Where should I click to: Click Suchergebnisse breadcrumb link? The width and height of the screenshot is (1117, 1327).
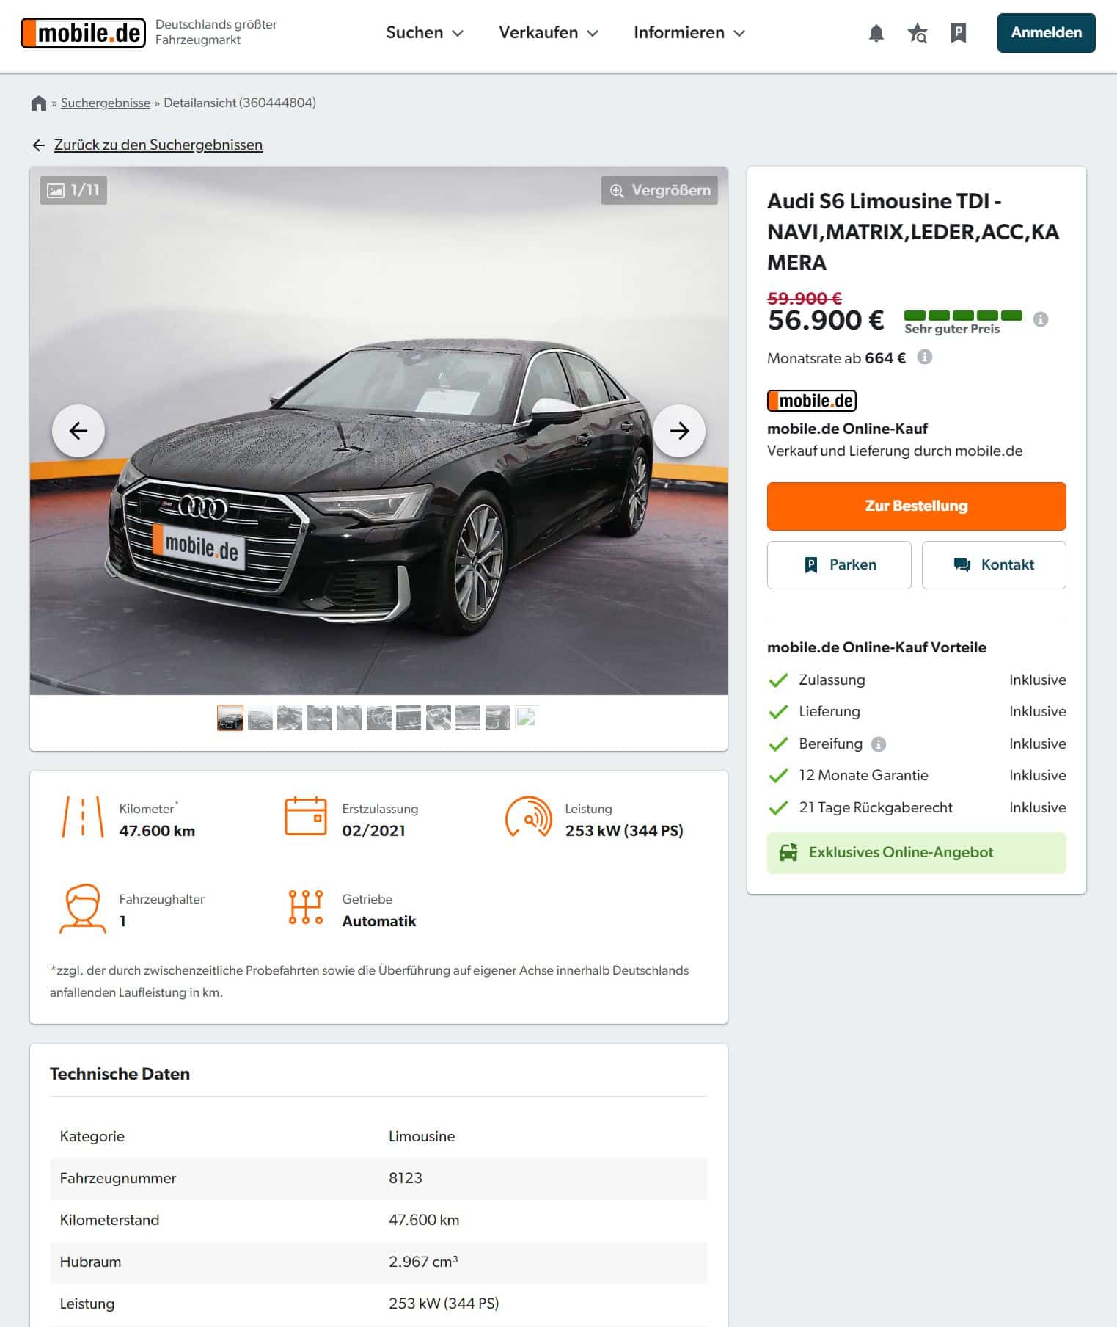click(x=106, y=103)
